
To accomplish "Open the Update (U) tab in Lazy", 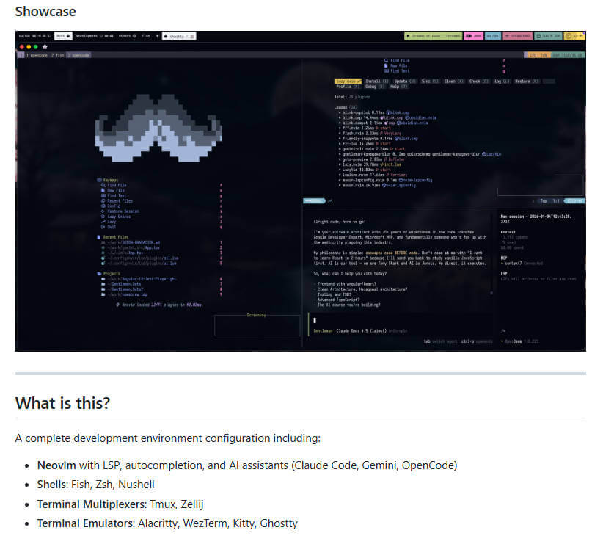I will 405,81.
